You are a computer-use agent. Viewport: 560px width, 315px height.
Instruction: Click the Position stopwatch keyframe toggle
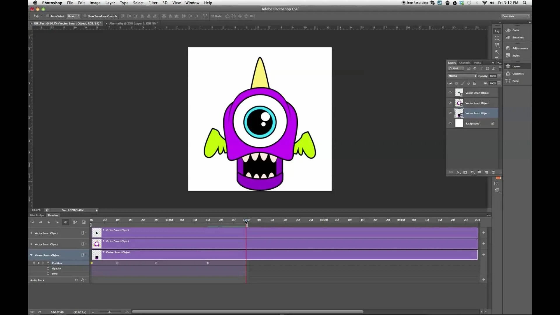click(x=48, y=263)
